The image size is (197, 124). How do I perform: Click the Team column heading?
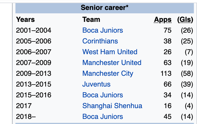[91, 20]
